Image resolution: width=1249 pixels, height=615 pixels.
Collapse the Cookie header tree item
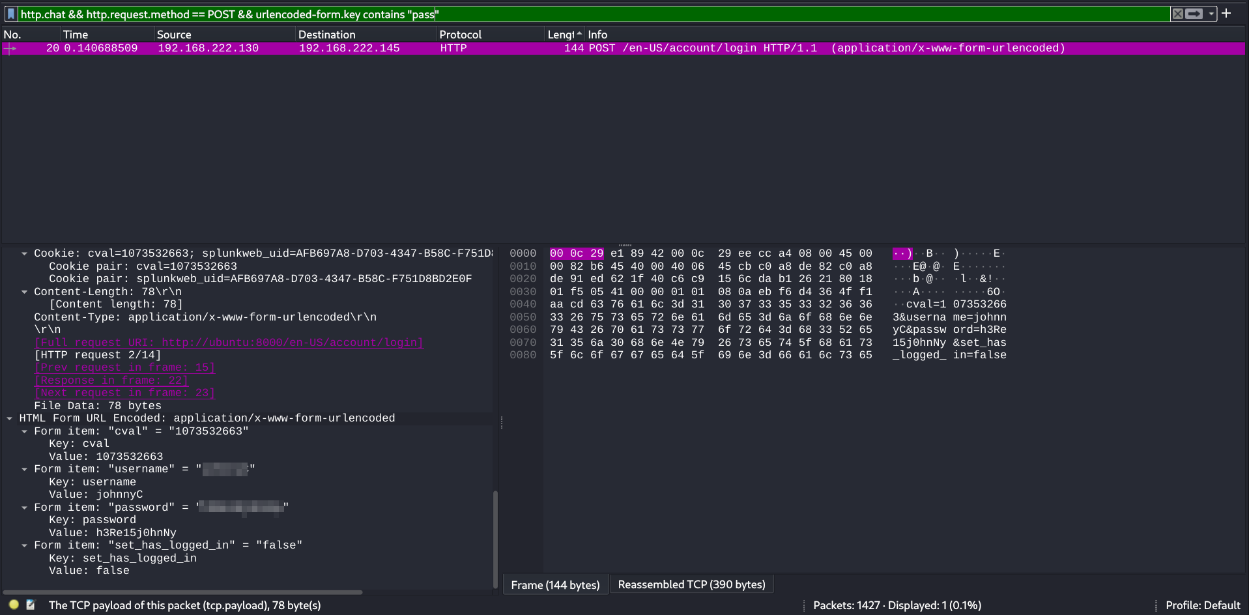24,253
